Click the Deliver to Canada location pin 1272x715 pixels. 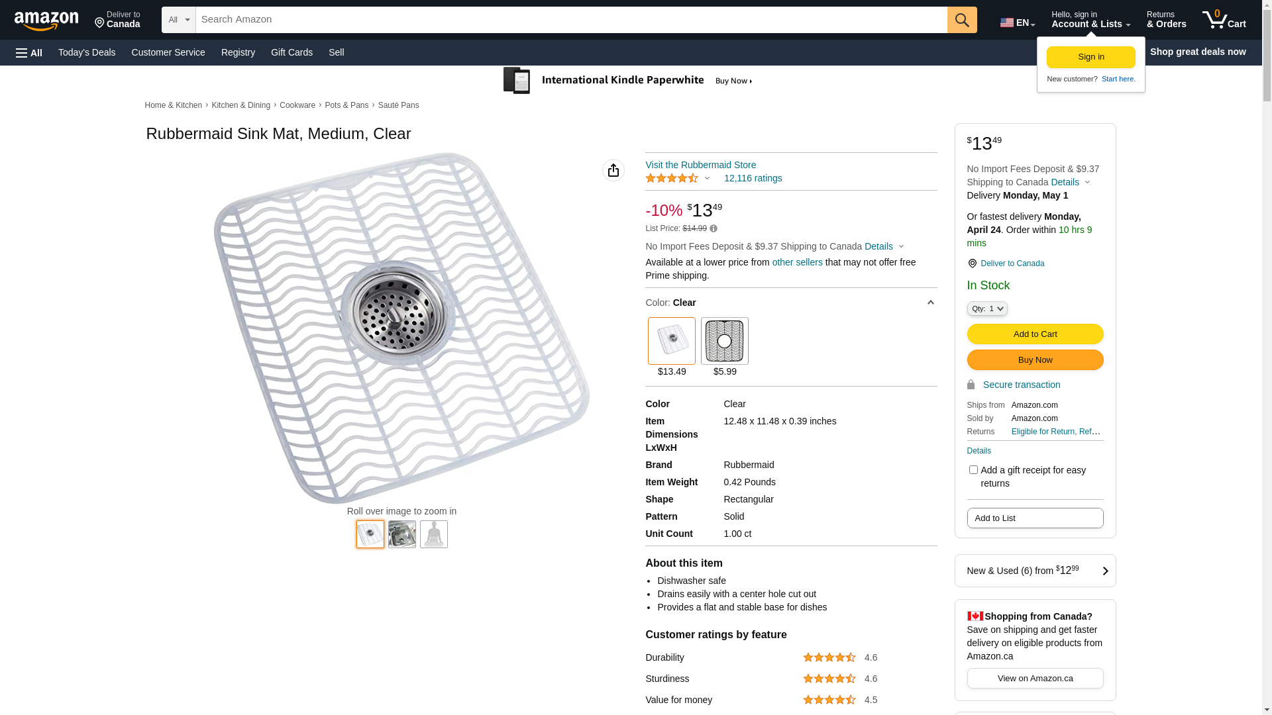coord(972,263)
